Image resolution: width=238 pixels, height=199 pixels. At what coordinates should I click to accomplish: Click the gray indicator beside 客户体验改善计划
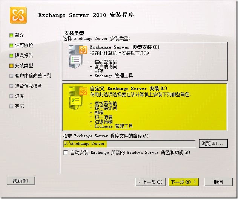(11, 76)
